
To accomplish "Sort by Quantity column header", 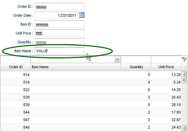I will pyautogui.click(x=136, y=67).
